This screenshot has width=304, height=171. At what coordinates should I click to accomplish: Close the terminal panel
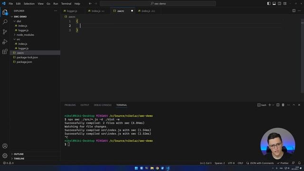point(299,105)
